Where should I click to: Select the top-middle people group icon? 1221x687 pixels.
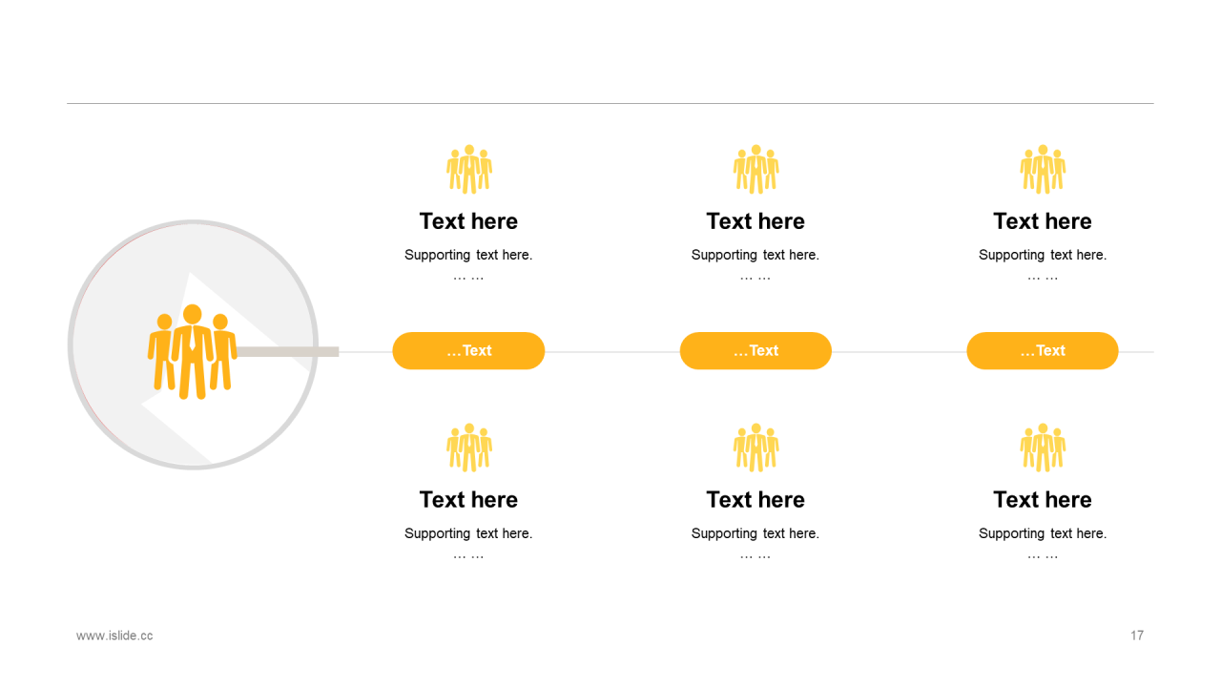click(x=755, y=170)
